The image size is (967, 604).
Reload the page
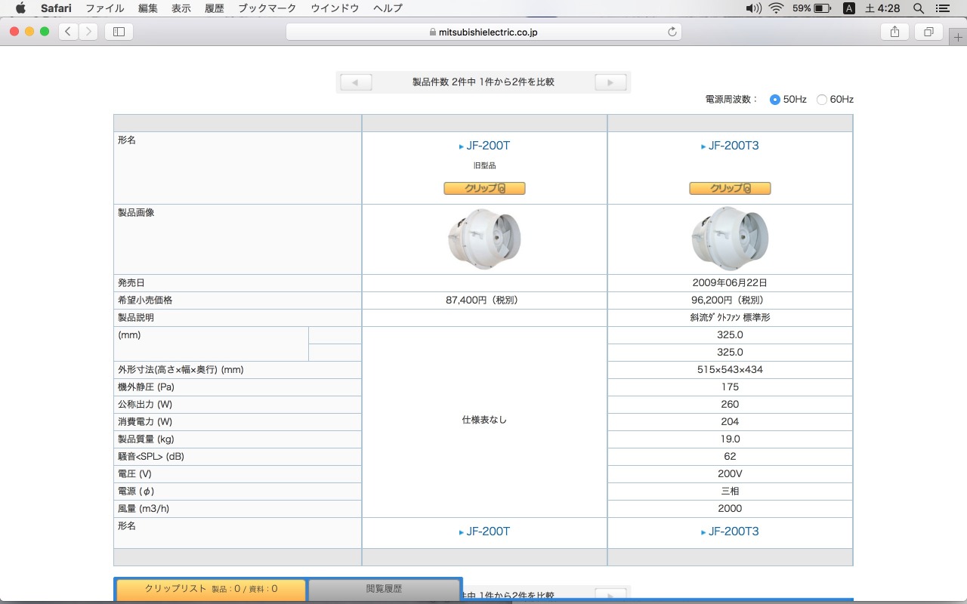click(x=672, y=32)
